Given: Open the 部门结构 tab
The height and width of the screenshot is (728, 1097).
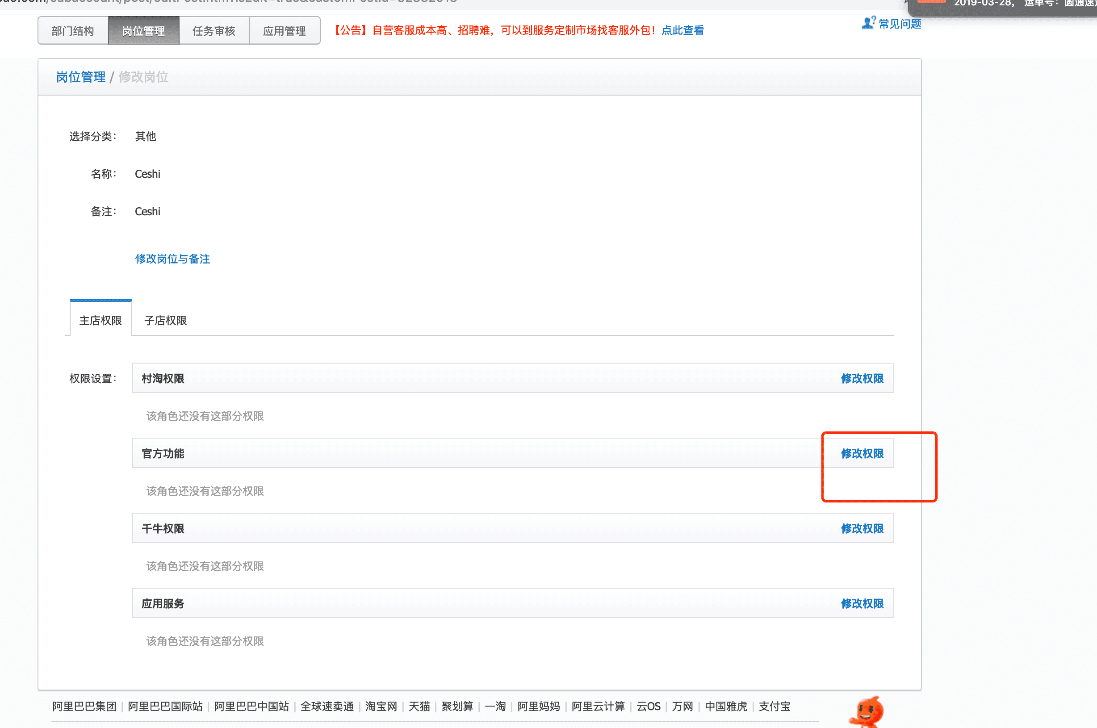Looking at the screenshot, I should 73,31.
